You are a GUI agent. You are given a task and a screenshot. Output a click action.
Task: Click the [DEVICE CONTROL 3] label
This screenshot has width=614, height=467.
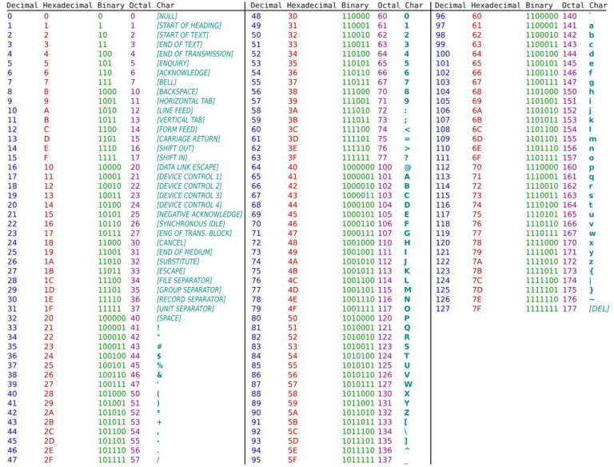[x=189, y=196]
